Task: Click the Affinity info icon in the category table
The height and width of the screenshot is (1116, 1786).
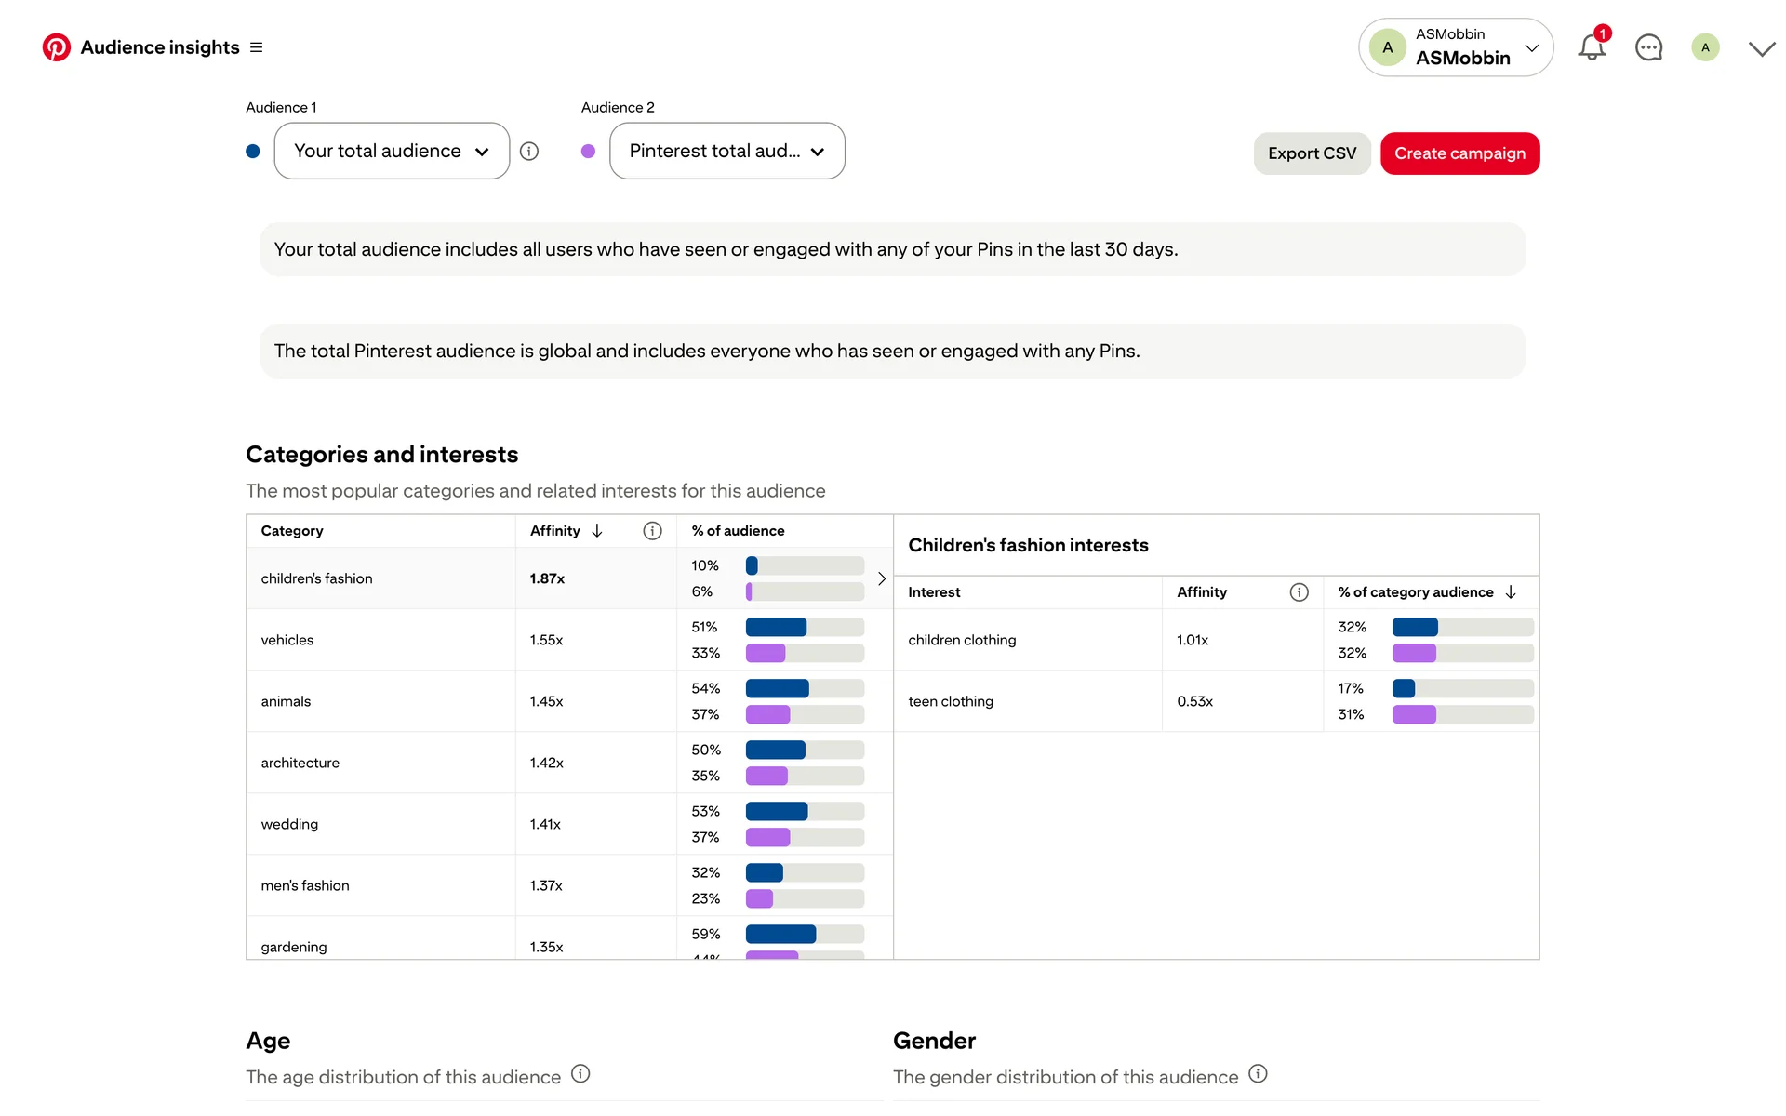Action: tap(652, 531)
